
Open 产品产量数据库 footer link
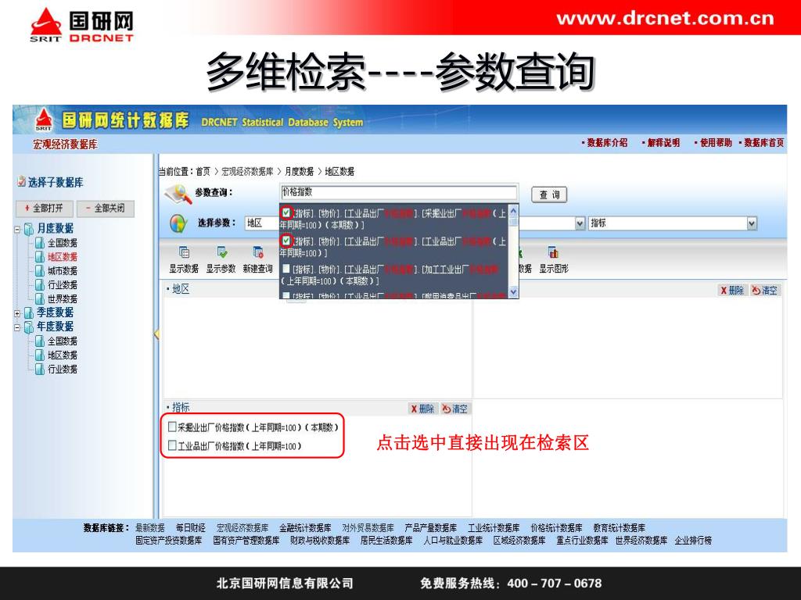431,527
